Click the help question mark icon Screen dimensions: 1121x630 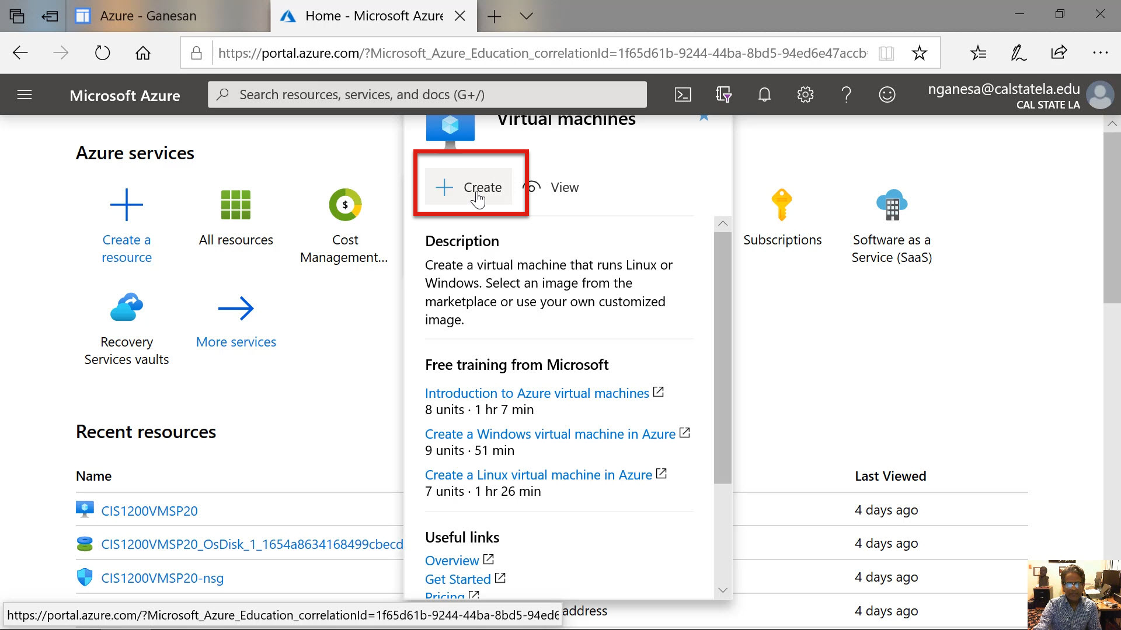[x=846, y=94]
